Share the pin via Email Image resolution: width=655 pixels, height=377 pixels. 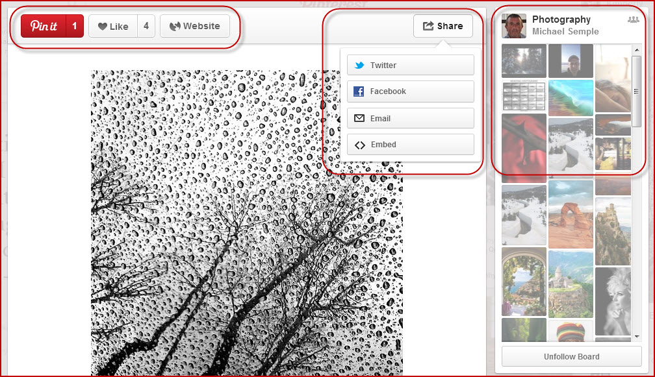tap(410, 119)
